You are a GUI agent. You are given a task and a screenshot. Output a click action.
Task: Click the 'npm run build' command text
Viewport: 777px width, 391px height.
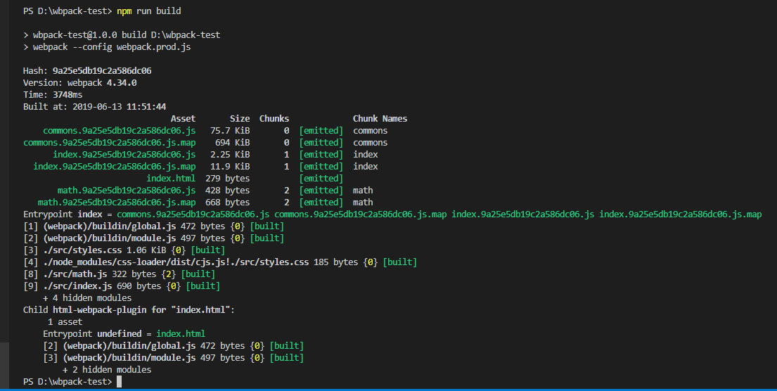[x=149, y=11]
